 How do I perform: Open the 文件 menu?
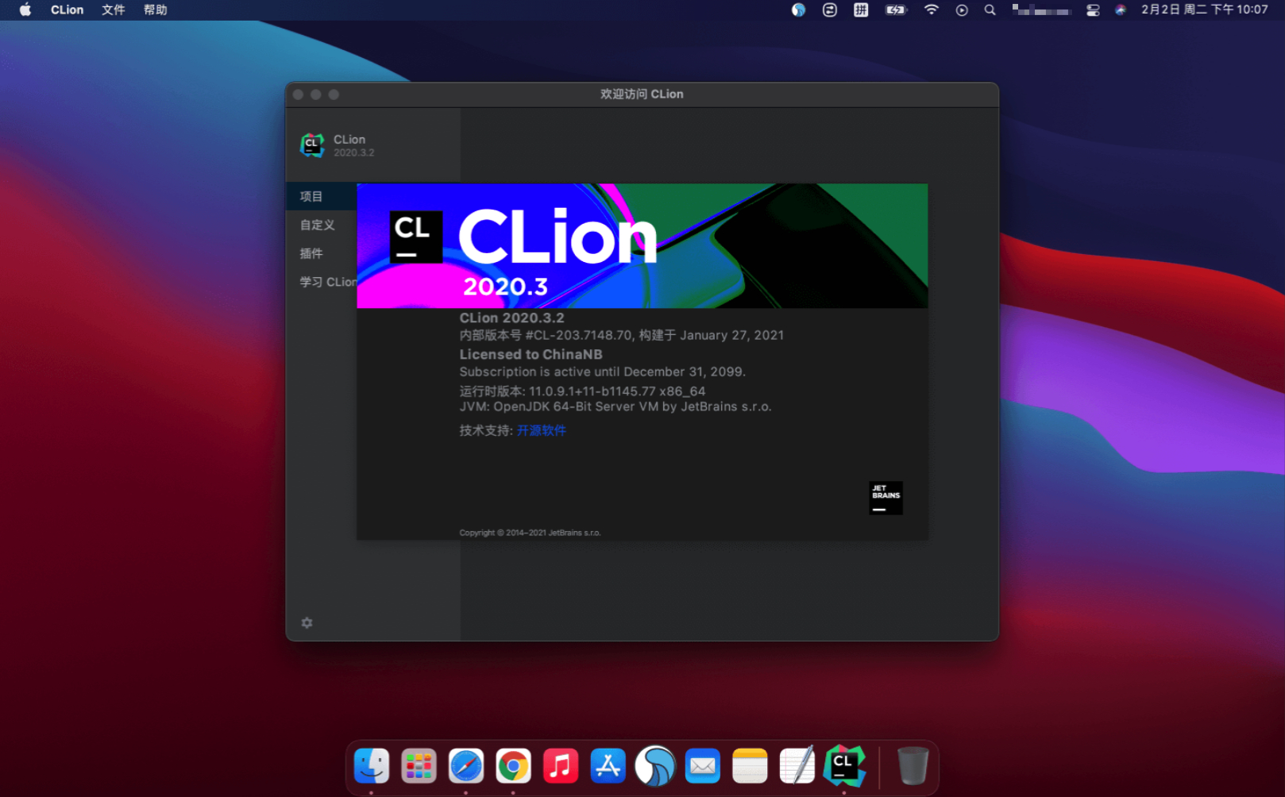[x=114, y=10]
